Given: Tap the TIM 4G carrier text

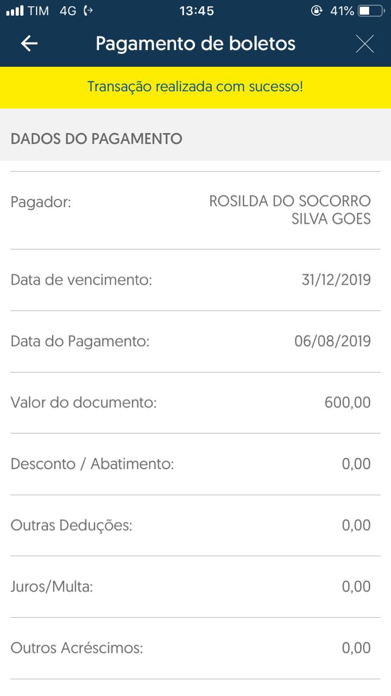Looking at the screenshot, I should pyautogui.click(x=52, y=11).
